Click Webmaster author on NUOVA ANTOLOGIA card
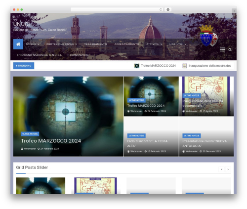247x209 pixels. click(x=190, y=151)
